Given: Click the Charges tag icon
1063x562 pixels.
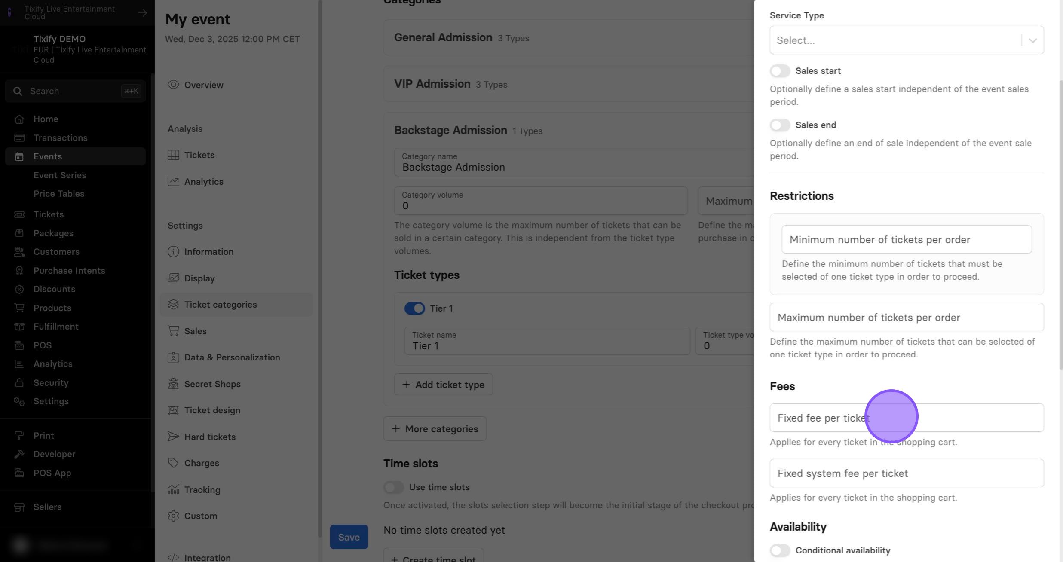Looking at the screenshot, I should point(173,463).
